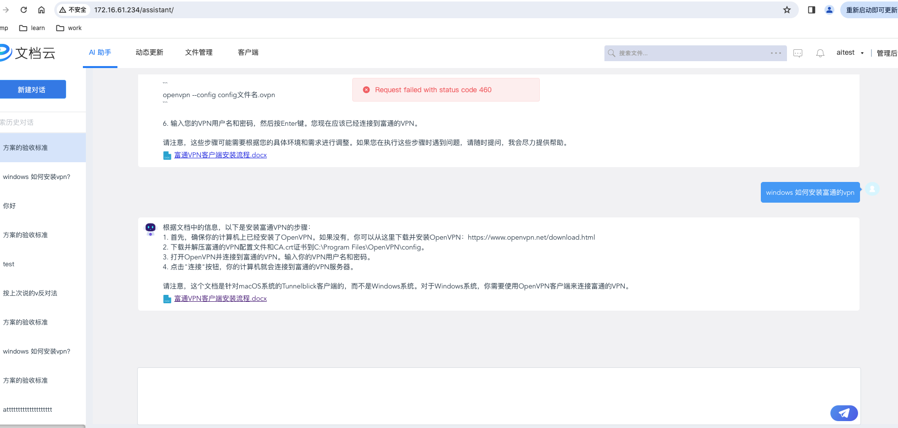Viewport: 898px width, 428px height.
Task: Open notifications bell icon
Action: pos(820,53)
